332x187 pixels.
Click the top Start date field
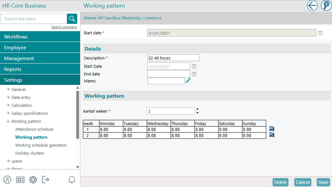point(231,33)
